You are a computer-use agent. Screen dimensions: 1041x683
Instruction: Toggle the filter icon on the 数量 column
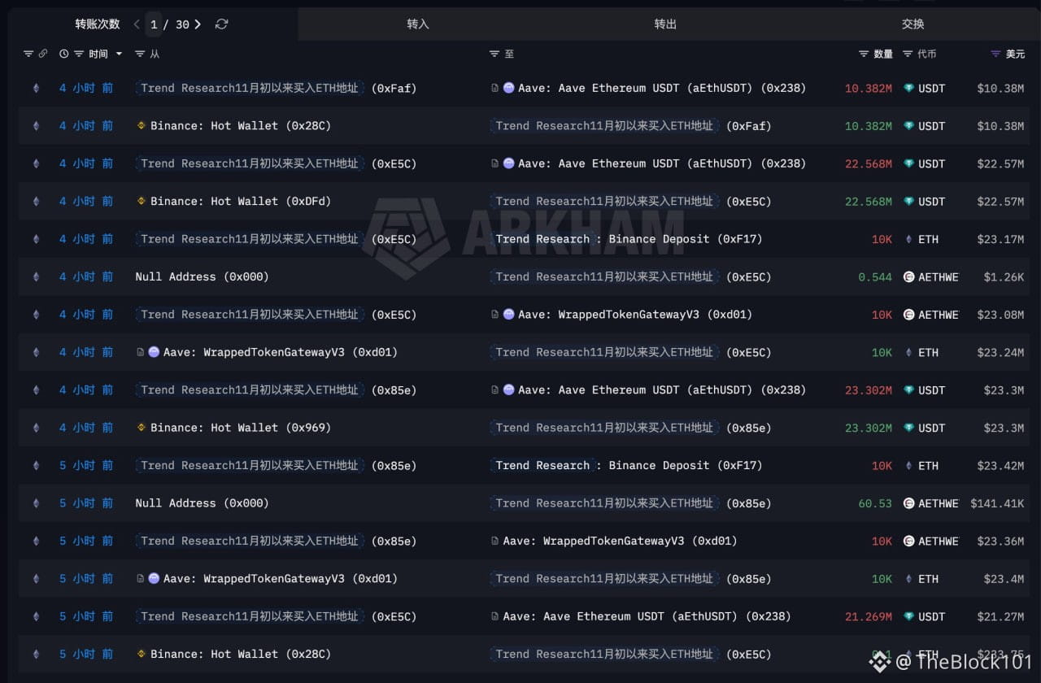tap(864, 54)
